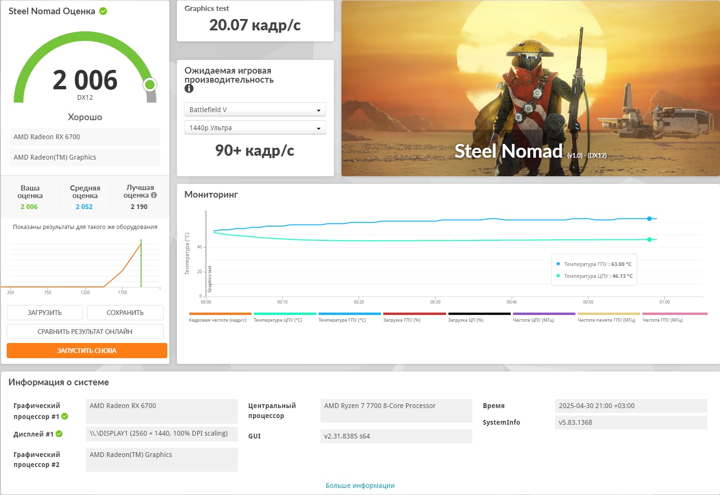The width and height of the screenshot is (720, 495).
Task: Click the GPU temperature line end marker
Action: click(649, 219)
